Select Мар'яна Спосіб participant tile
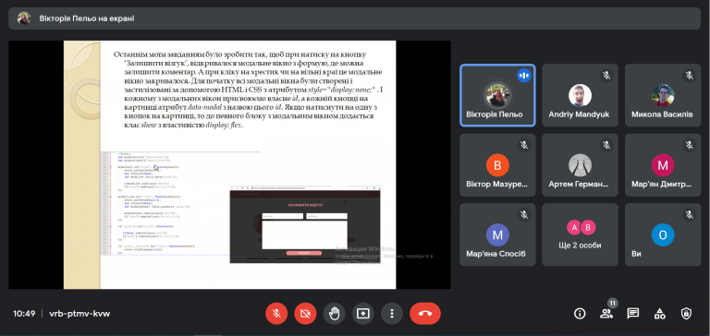710x336 pixels. point(497,234)
